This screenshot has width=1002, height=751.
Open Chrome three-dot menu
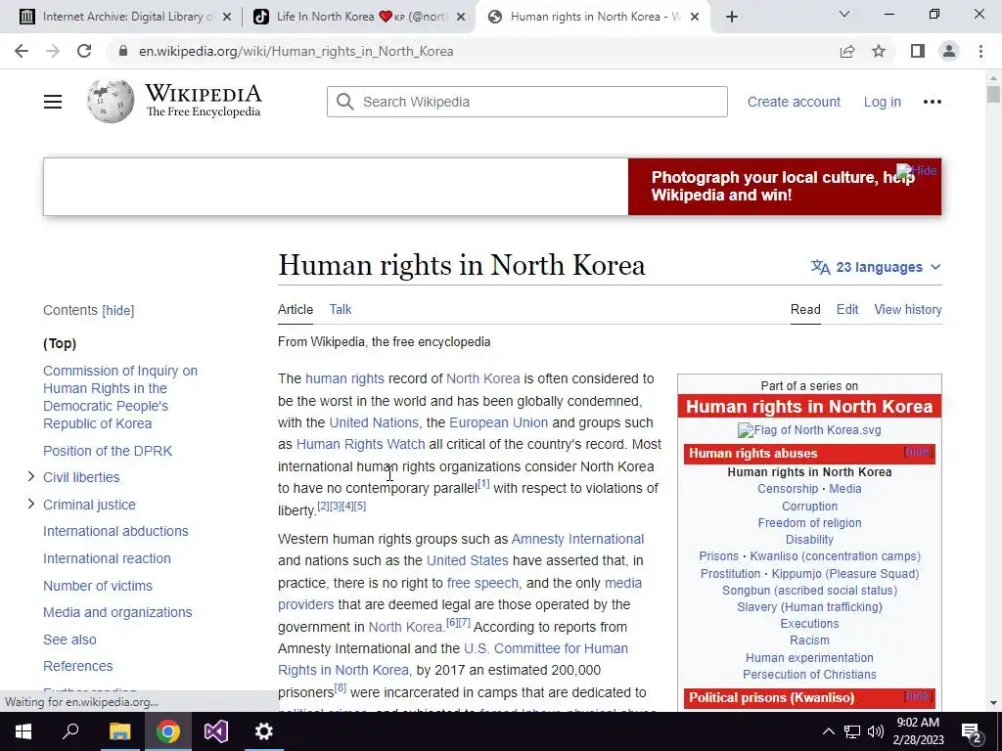pos(980,51)
